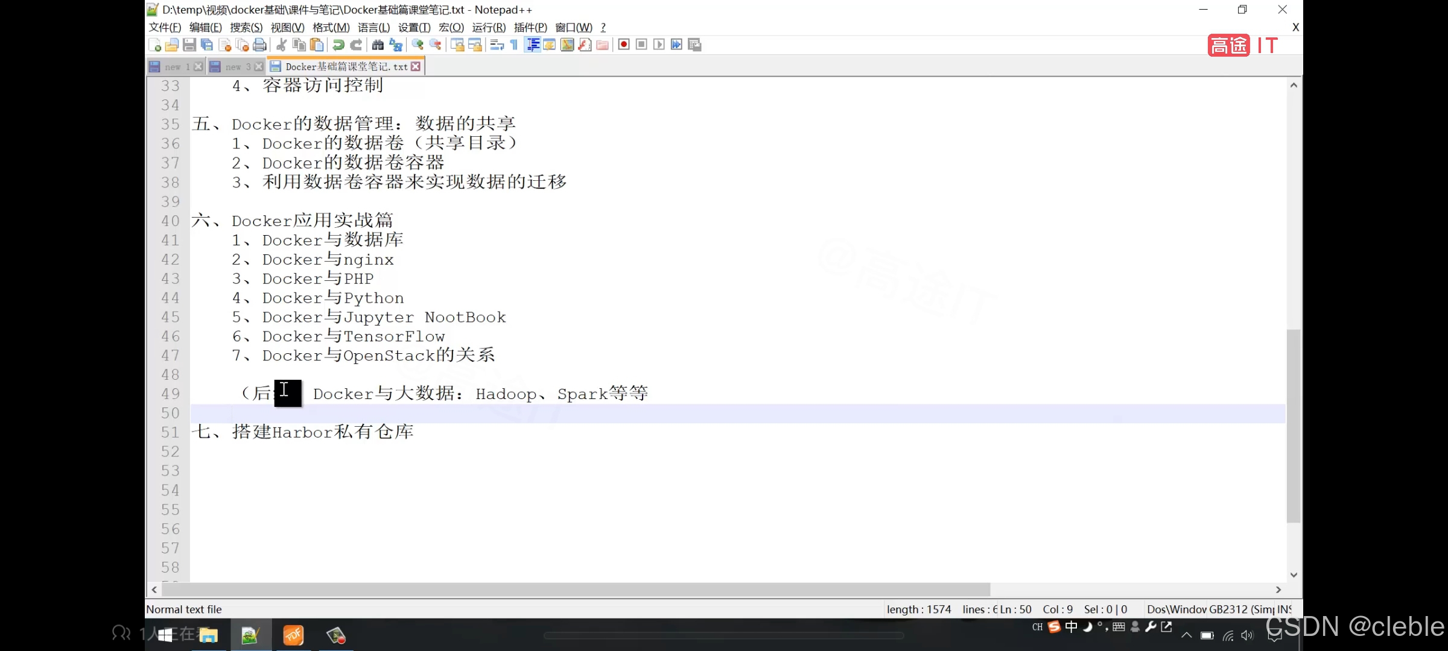Image resolution: width=1448 pixels, height=651 pixels.
Task: Click the Zoom Out magnifier icon
Action: 435,45
